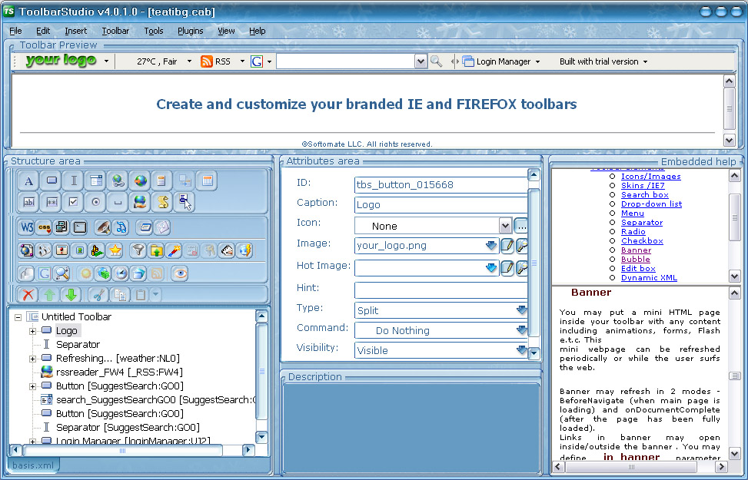Collapse the Untitled Toolbar tree node

(18, 317)
